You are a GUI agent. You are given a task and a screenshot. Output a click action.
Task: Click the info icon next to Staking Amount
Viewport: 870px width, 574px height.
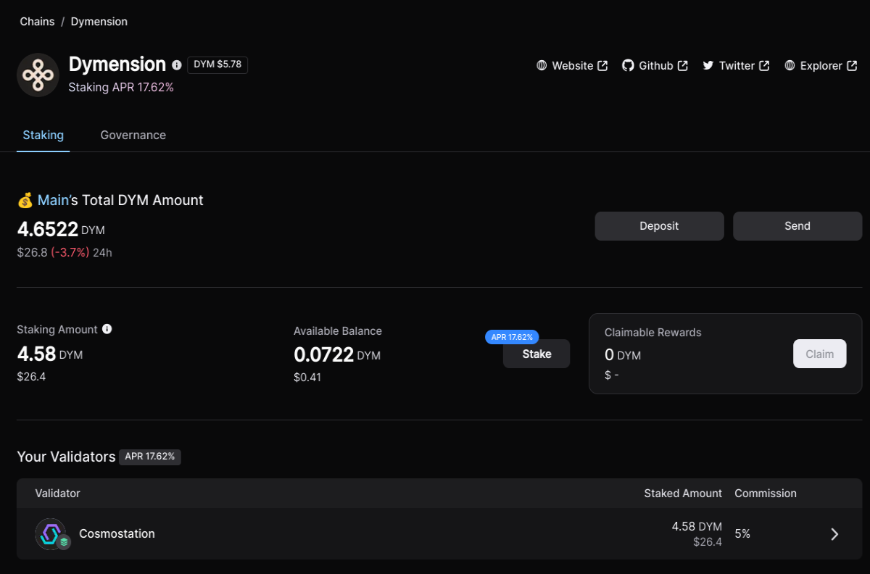pyautogui.click(x=107, y=329)
